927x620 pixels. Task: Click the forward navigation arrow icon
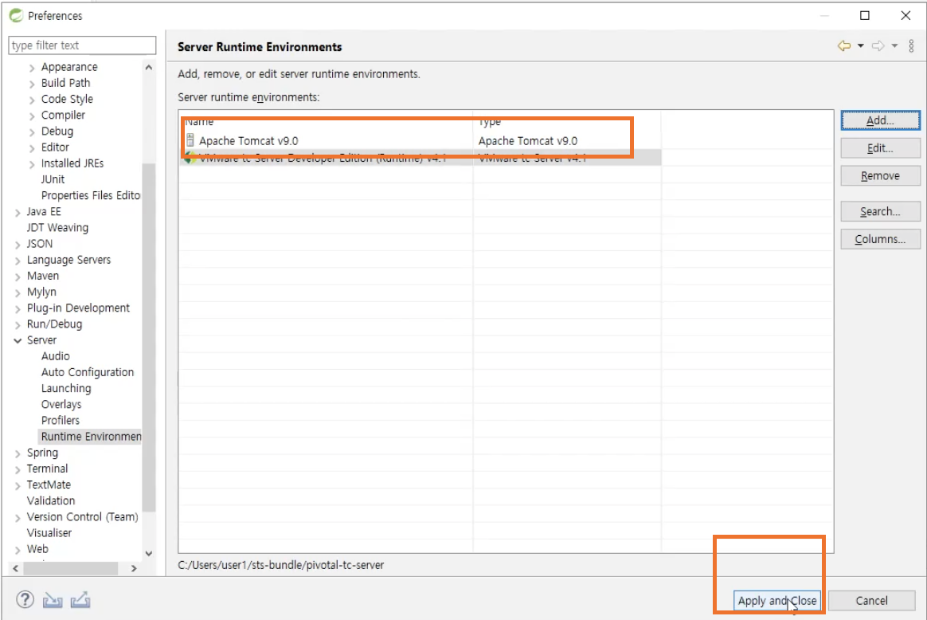[878, 46]
